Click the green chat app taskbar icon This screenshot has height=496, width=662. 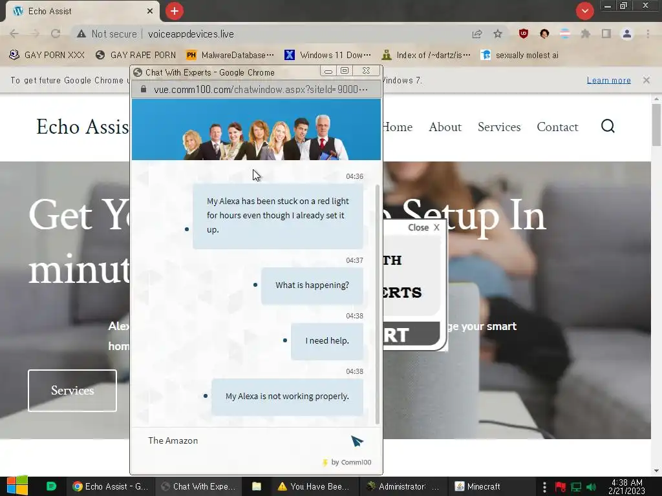(51, 486)
